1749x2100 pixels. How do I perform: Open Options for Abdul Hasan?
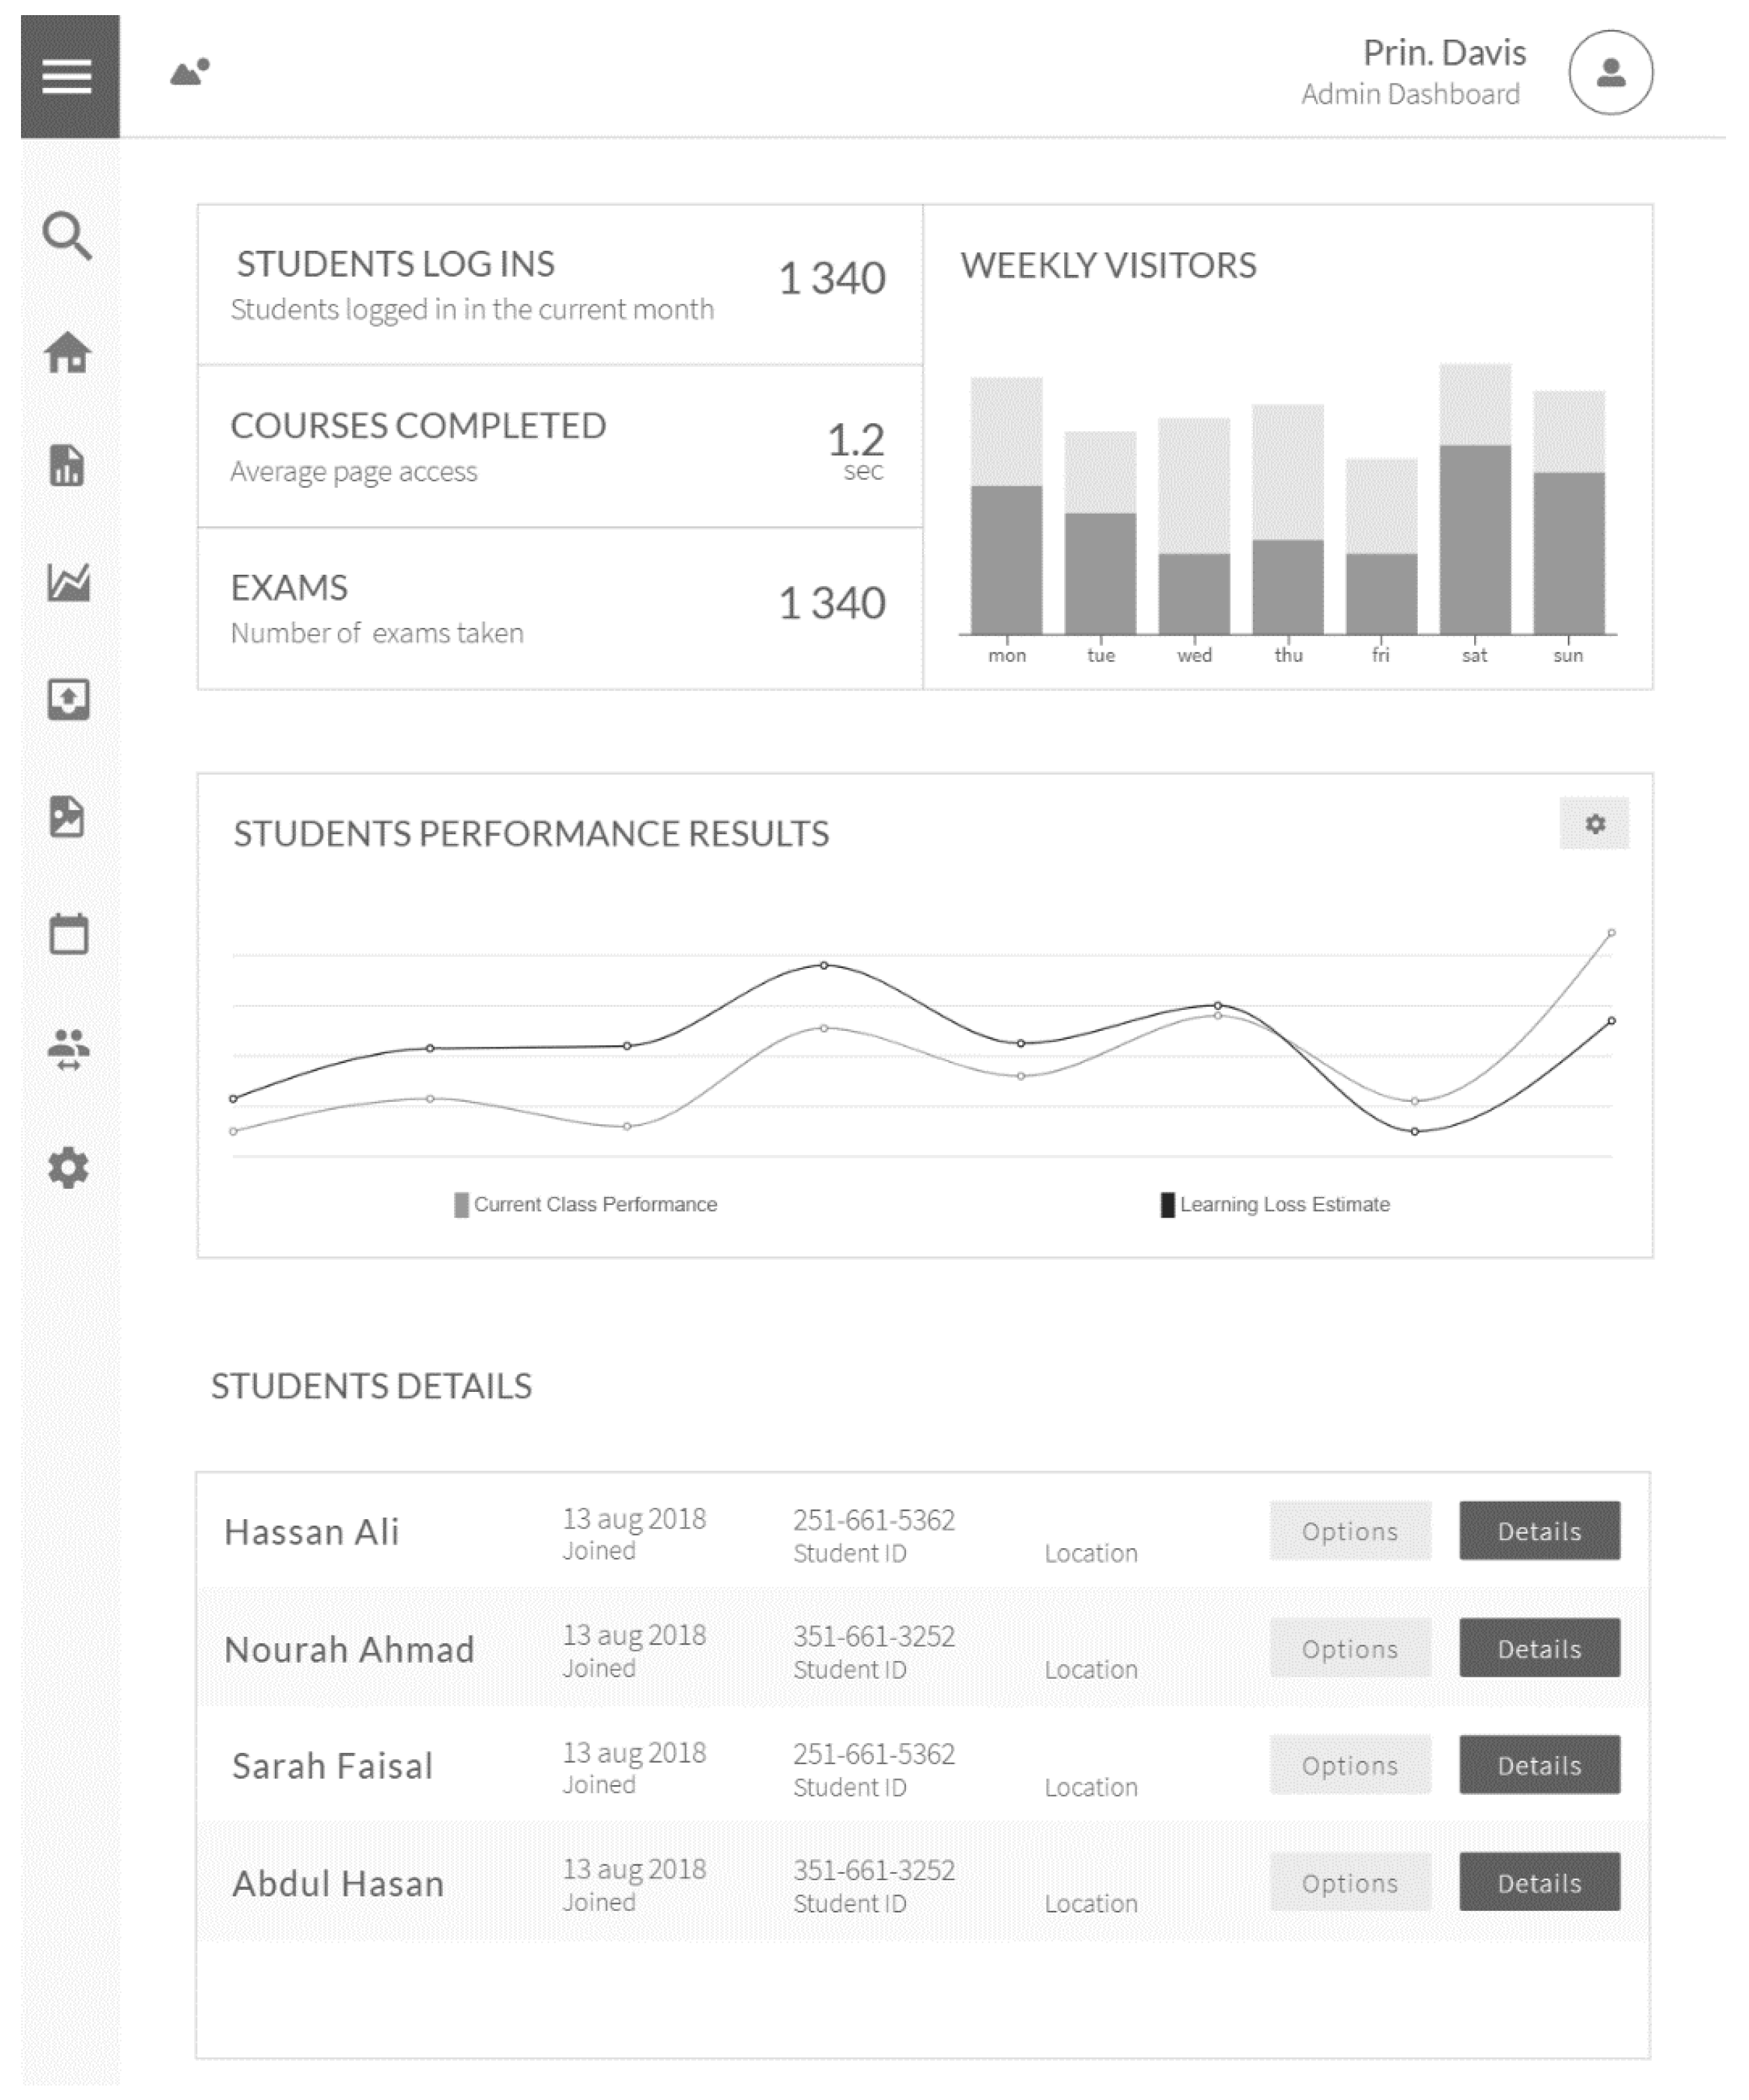point(1349,1882)
